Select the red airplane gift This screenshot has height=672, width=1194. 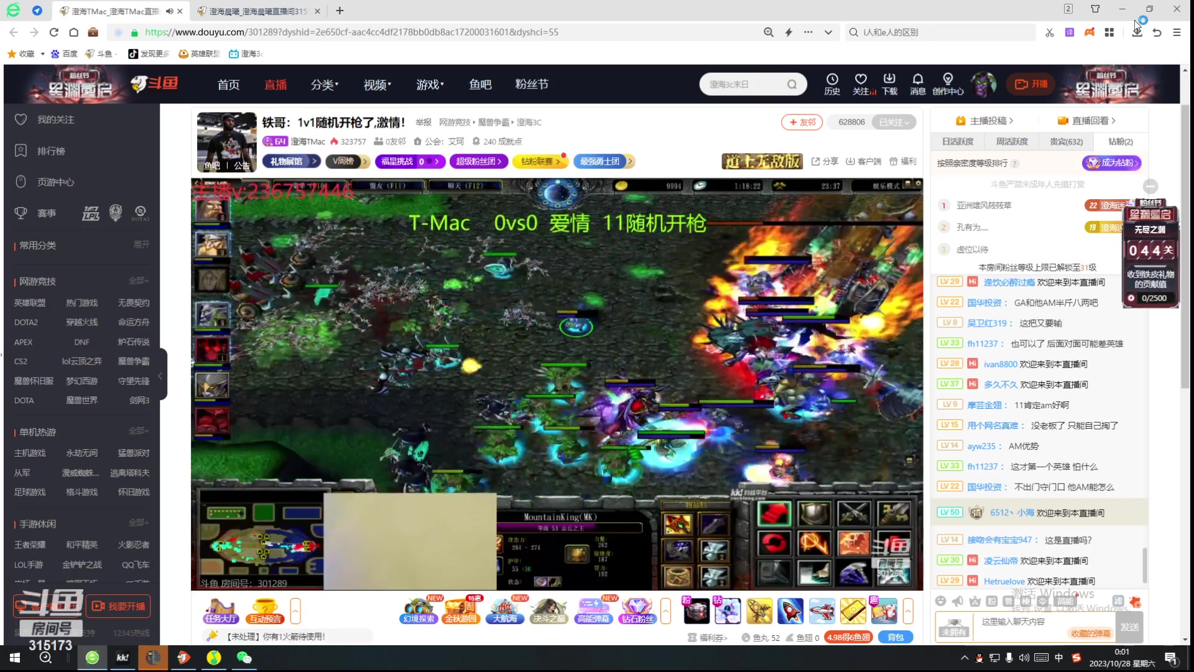point(821,611)
